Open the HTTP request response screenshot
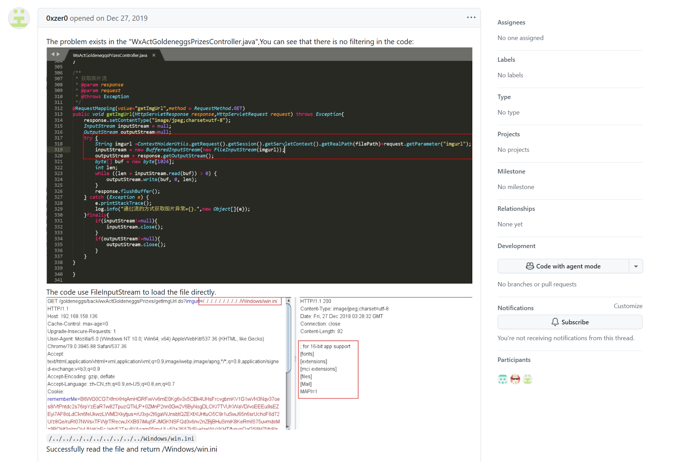Screen dimensions: 694x462 click(259, 363)
